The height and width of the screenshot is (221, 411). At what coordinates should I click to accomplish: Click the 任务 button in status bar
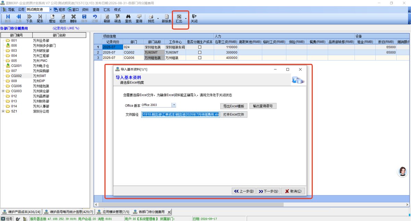click(7, 219)
